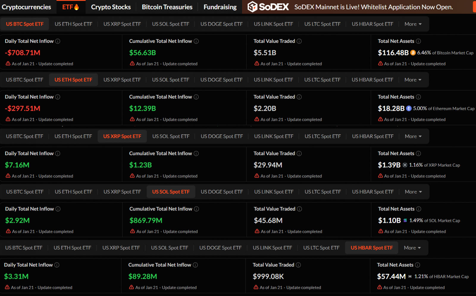This screenshot has width=476, height=296.
Task: Expand the More dropdown in the BTC selector row
Action: [413, 24]
